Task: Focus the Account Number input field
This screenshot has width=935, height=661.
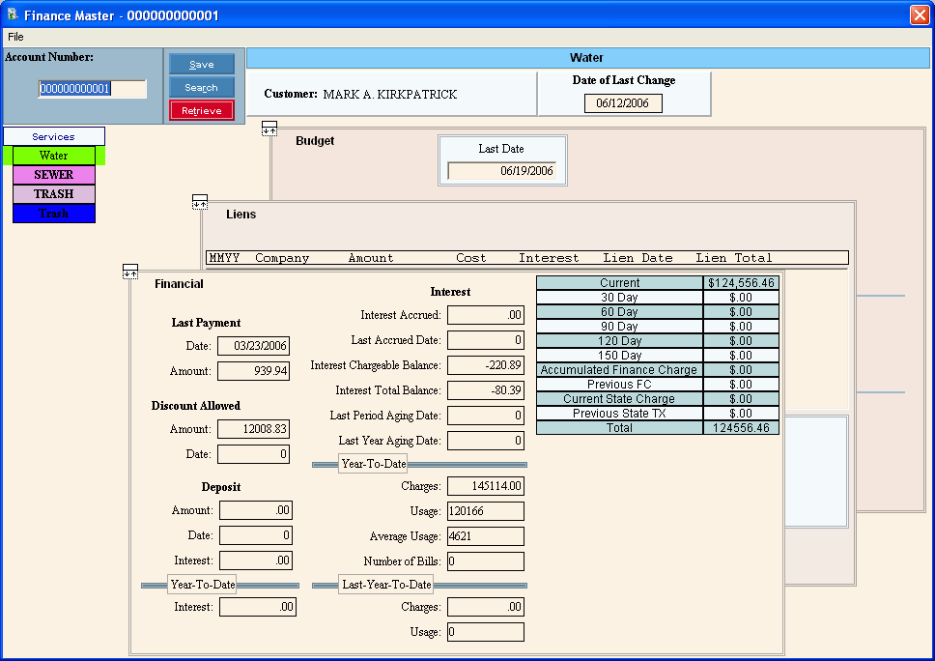Action: 93,89
